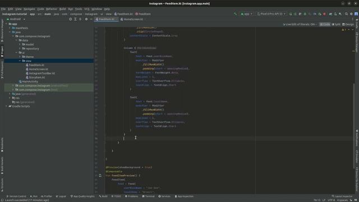Screen dimensions: 359x202
Task: Open IDE settings gear icon in toolbar
Action: pyautogui.click(x=351, y=14)
